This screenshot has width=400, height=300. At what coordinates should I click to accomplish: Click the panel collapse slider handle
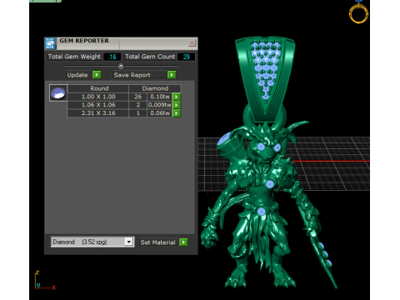point(121,66)
